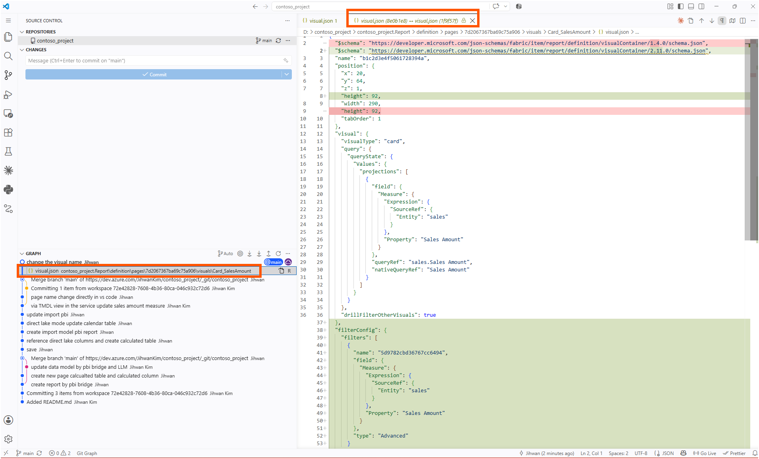Synchronize changes for contoso_project repository
This screenshot has height=459, width=759.
click(278, 41)
